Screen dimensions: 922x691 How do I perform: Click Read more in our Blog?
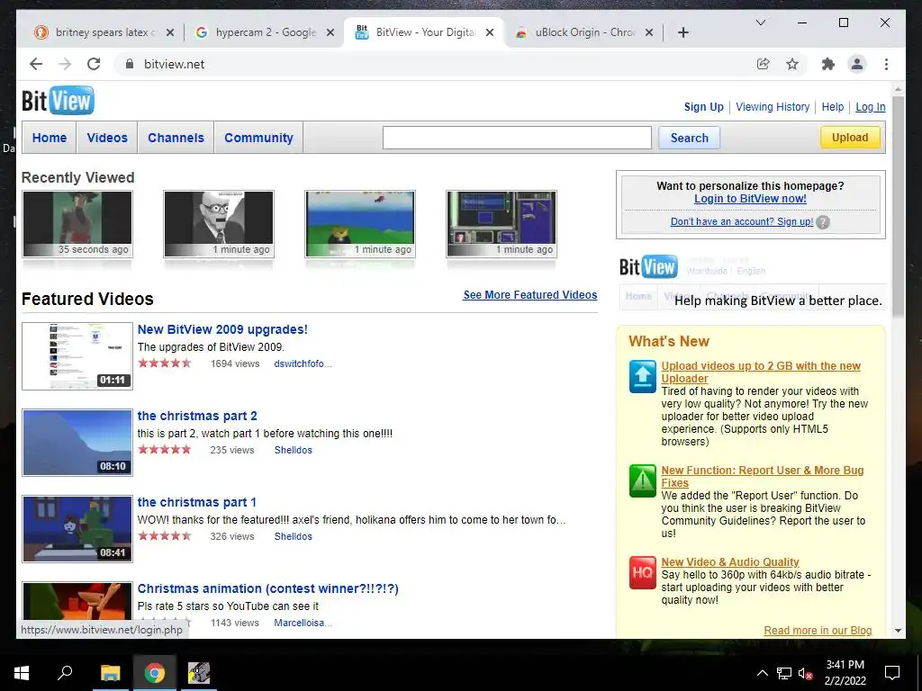click(x=818, y=631)
